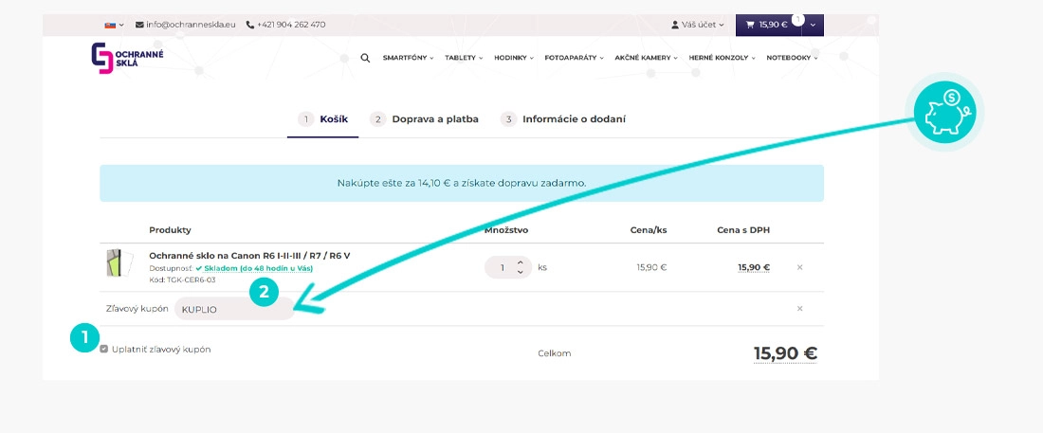Click the phone number +421 904 262 470

coord(286,25)
